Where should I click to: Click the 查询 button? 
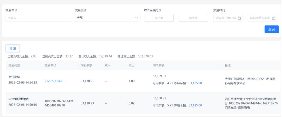click(x=272, y=29)
